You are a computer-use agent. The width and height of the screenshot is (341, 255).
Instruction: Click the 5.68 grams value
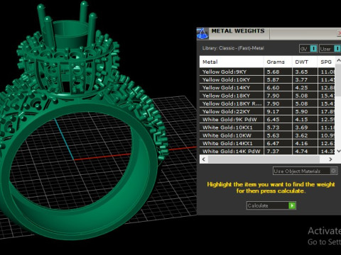(273, 72)
